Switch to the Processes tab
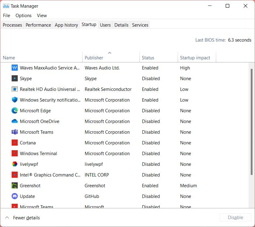Screen dimensions: 255x227 pos(12,25)
